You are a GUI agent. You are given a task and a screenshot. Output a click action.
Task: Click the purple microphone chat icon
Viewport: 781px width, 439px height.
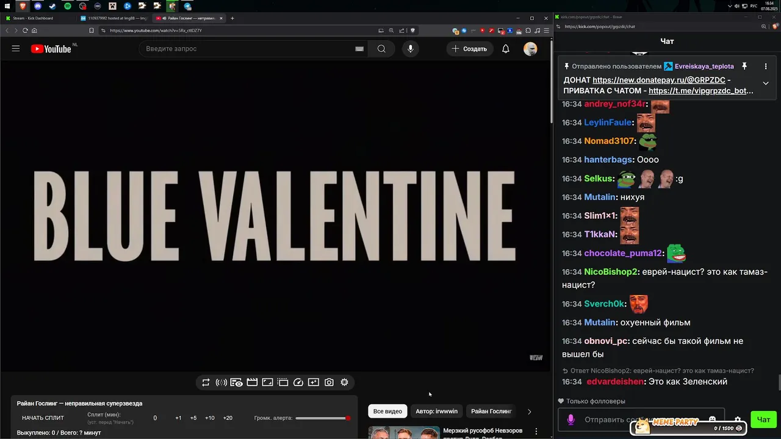pyautogui.click(x=571, y=419)
